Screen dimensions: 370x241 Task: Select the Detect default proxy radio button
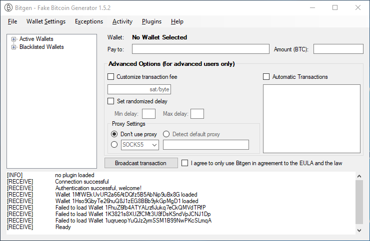click(x=166, y=134)
